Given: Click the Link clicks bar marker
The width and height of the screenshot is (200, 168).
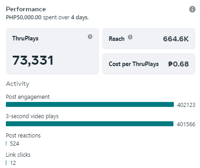Looking at the screenshot, I should tap(6, 163).
